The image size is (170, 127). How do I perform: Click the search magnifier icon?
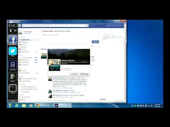click(x=87, y=26)
